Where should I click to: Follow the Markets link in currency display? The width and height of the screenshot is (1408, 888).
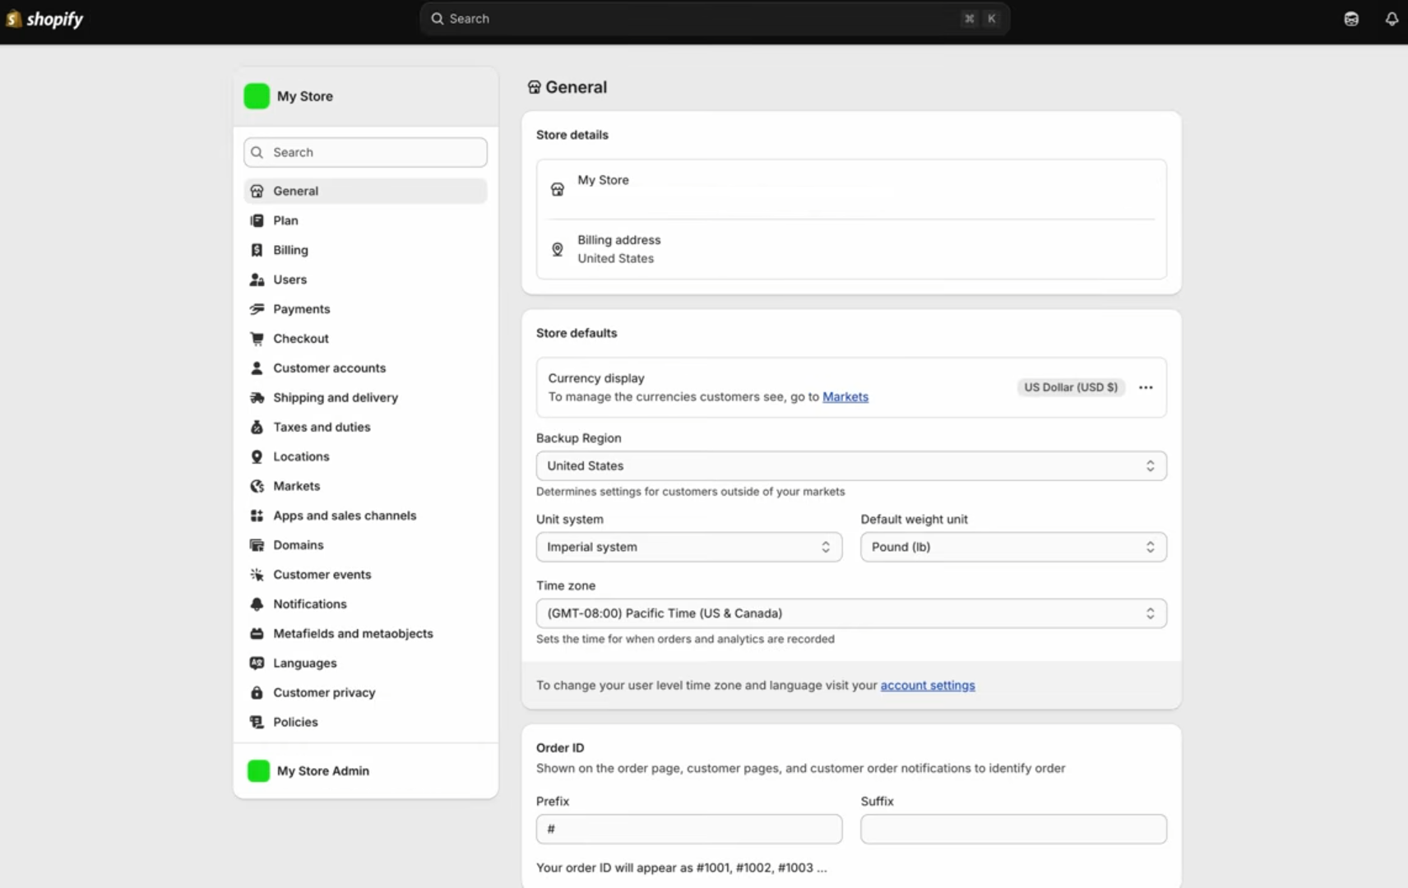click(845, 397)
